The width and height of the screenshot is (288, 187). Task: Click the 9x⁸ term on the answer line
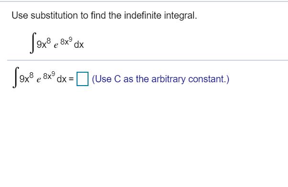26,77
